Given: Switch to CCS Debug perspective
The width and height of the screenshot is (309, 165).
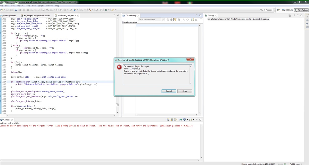Looking at the screenshot, I should tap(301, 10).
